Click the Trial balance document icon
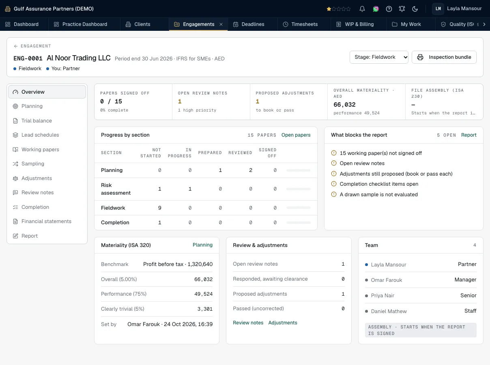Image resolution: width=490 pixels, height=365 pixels. point(15,121)
